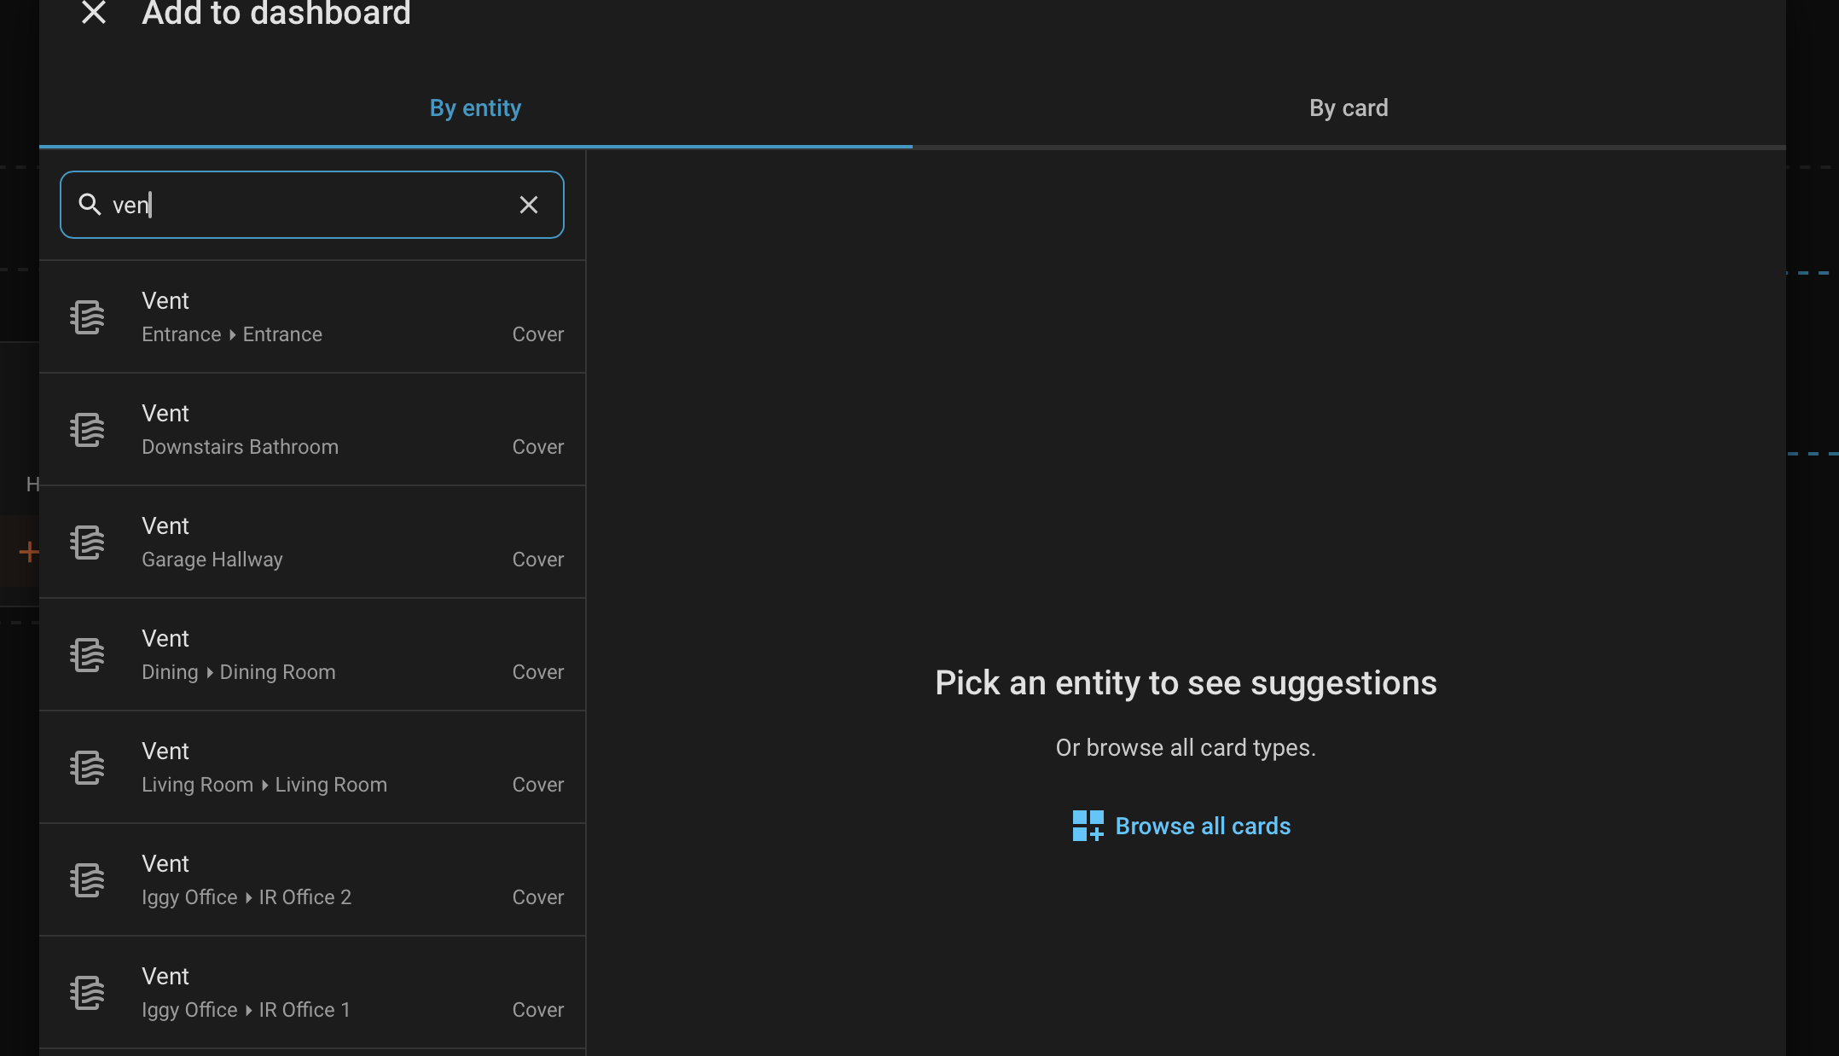Select Vent entity in Entrance

click(x=312, y=317)
